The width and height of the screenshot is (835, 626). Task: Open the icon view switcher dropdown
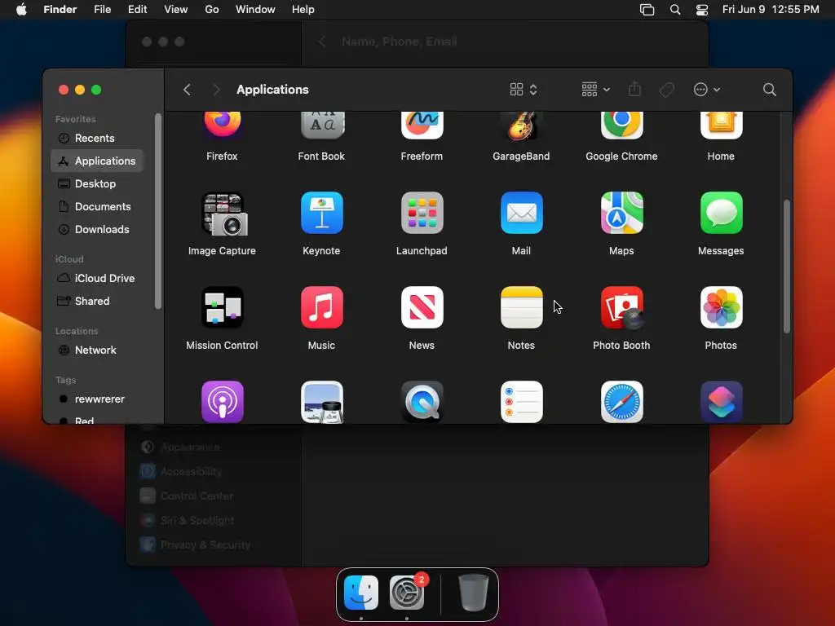pyautogui.click(x=524, y=90)
